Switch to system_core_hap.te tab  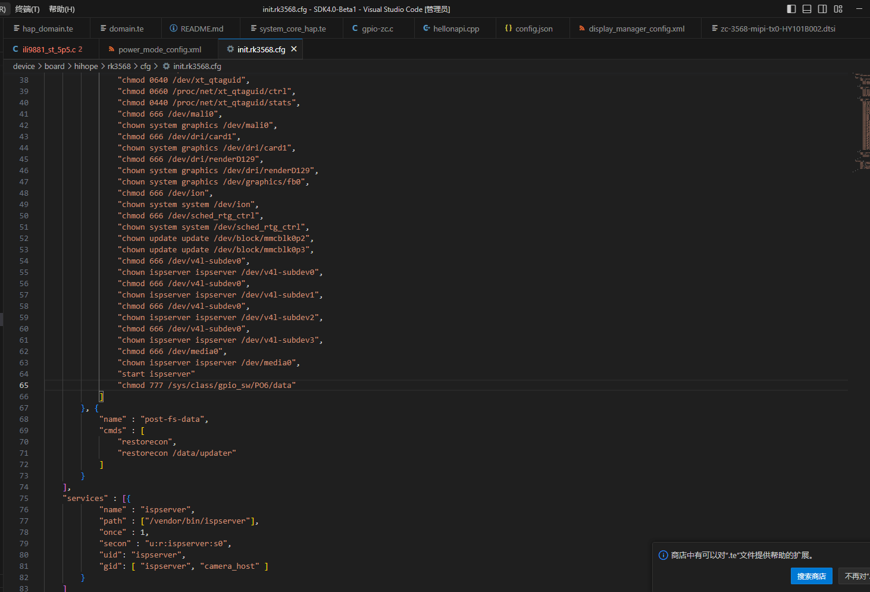pos(292,29)
